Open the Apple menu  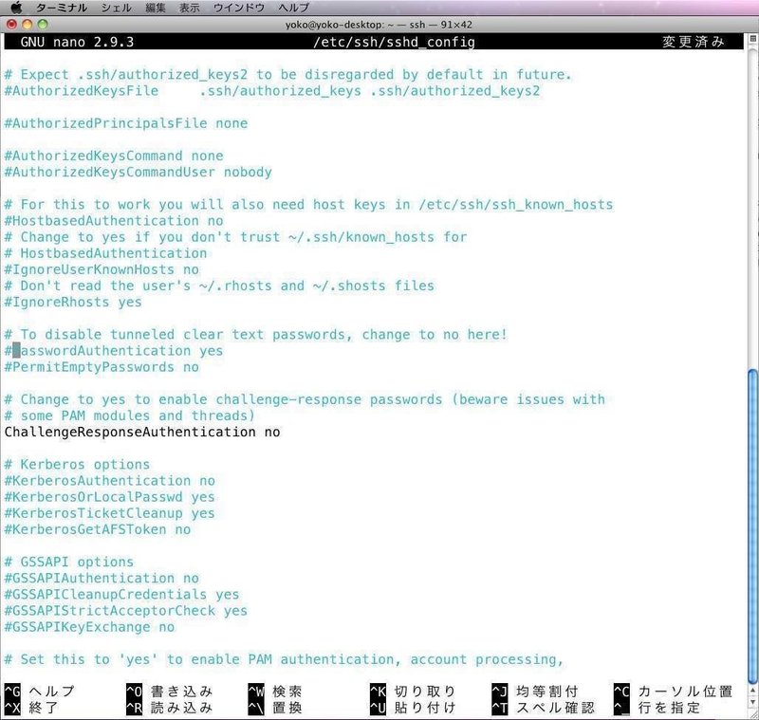pyautogui.click(x=16, y=8)
